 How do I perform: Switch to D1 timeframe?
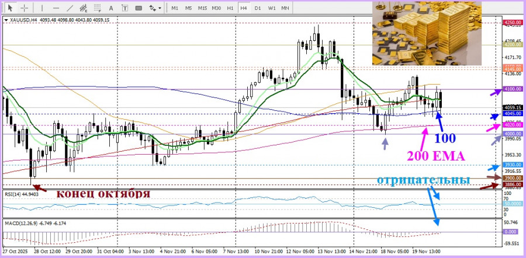(258, 8)
